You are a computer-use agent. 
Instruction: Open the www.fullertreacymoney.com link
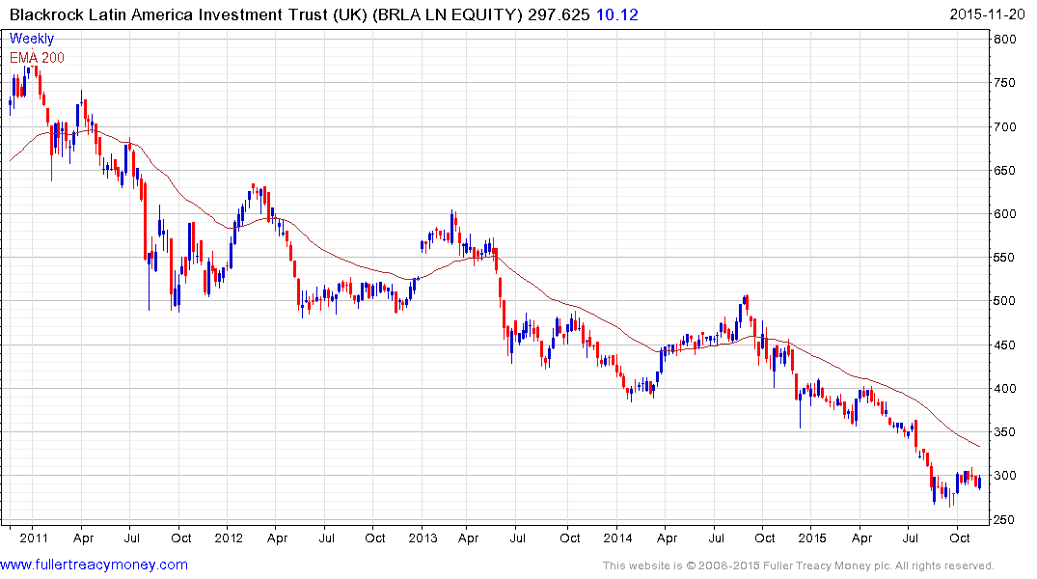(x=94, y=565)
